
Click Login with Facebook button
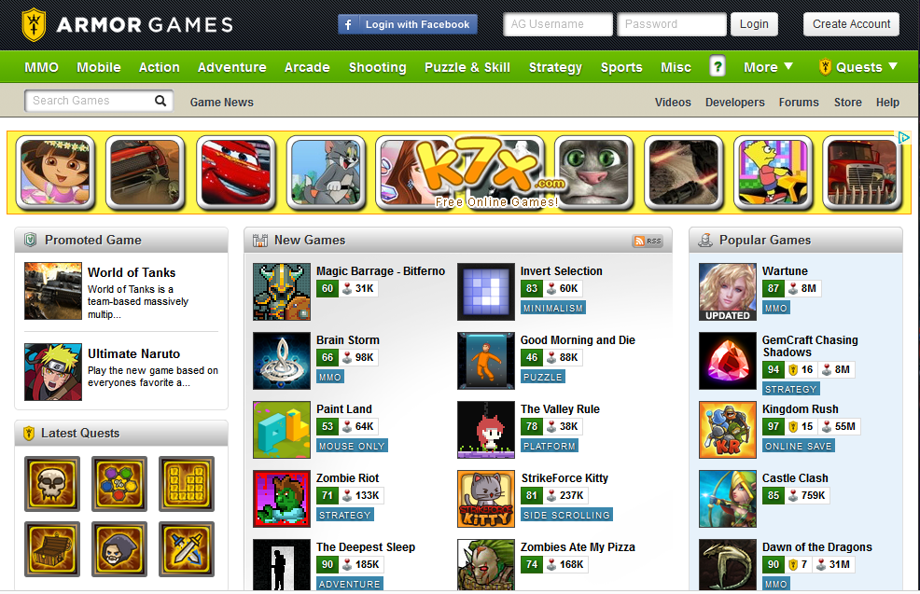[408, 24]
